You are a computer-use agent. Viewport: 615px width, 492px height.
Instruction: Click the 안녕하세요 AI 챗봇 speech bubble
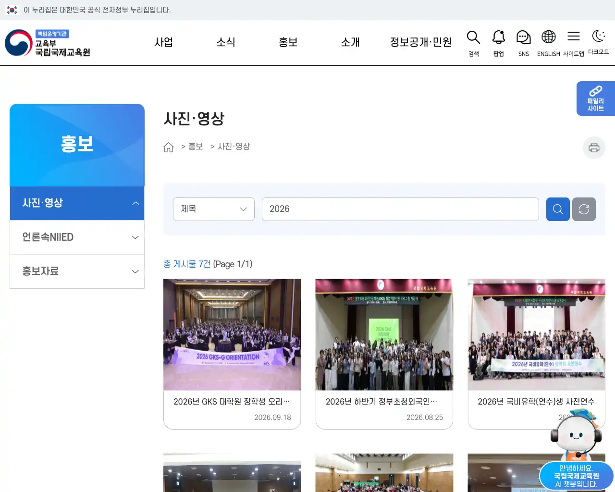(577, 476)
